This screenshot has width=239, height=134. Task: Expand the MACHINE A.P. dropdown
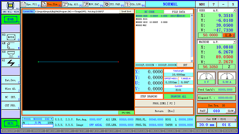234,42
